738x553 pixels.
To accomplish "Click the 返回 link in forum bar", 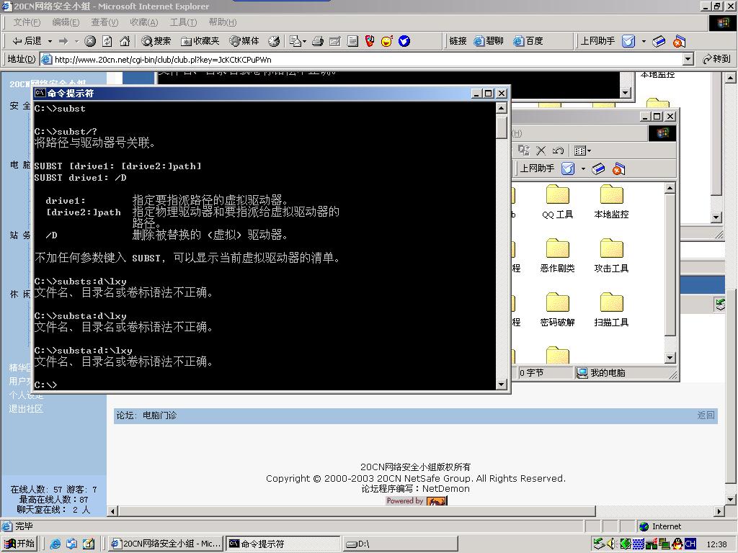I will click(x=706, y=415).
